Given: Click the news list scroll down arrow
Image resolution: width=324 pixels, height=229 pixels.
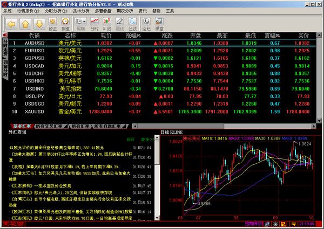Looking at the screenshot, I should [157, 218].
